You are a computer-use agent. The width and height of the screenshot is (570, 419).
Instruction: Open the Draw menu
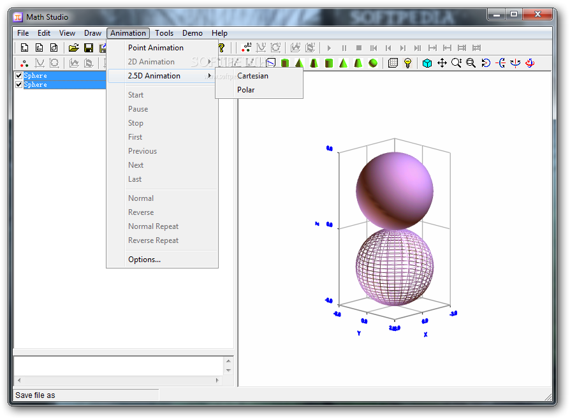[x=92, y=33]
